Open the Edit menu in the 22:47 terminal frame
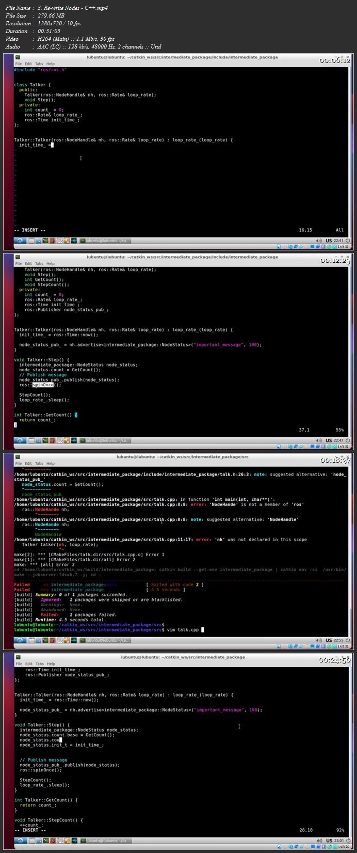Viewport: 357px width, 853px height. pos(28,264)
